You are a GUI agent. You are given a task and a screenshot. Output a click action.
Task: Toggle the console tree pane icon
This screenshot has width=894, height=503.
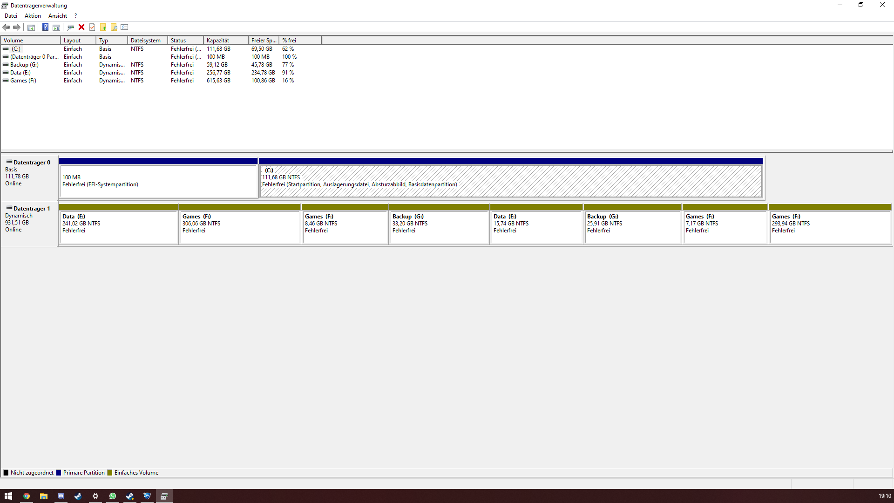click(x=31, y=27)
